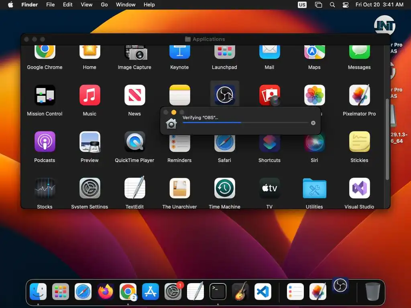Cancel the OBS verification
The image size is (411, 308).
313,123
